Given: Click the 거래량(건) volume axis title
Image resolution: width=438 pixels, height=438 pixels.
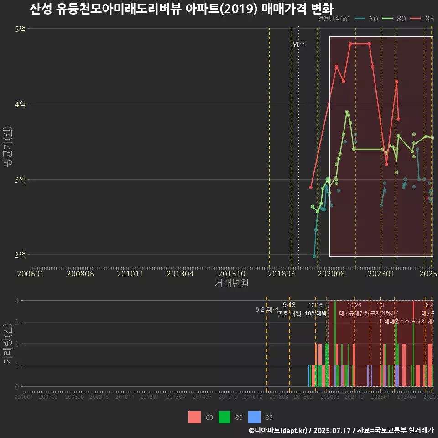Looking at the screenshot, I should (x=8, y=344).
